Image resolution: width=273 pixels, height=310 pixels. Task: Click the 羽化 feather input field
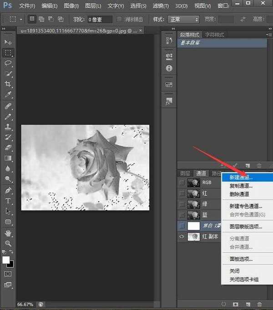(100, 20)
